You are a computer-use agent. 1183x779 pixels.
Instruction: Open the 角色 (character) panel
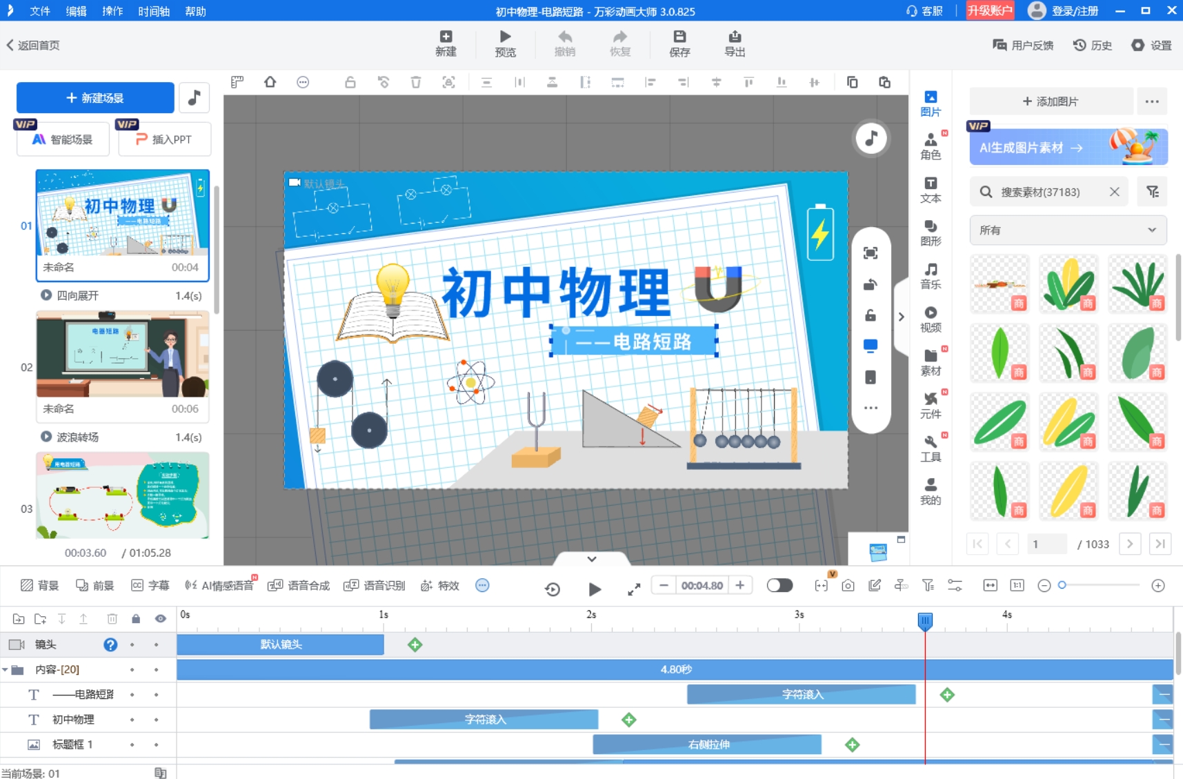point(931,146)
